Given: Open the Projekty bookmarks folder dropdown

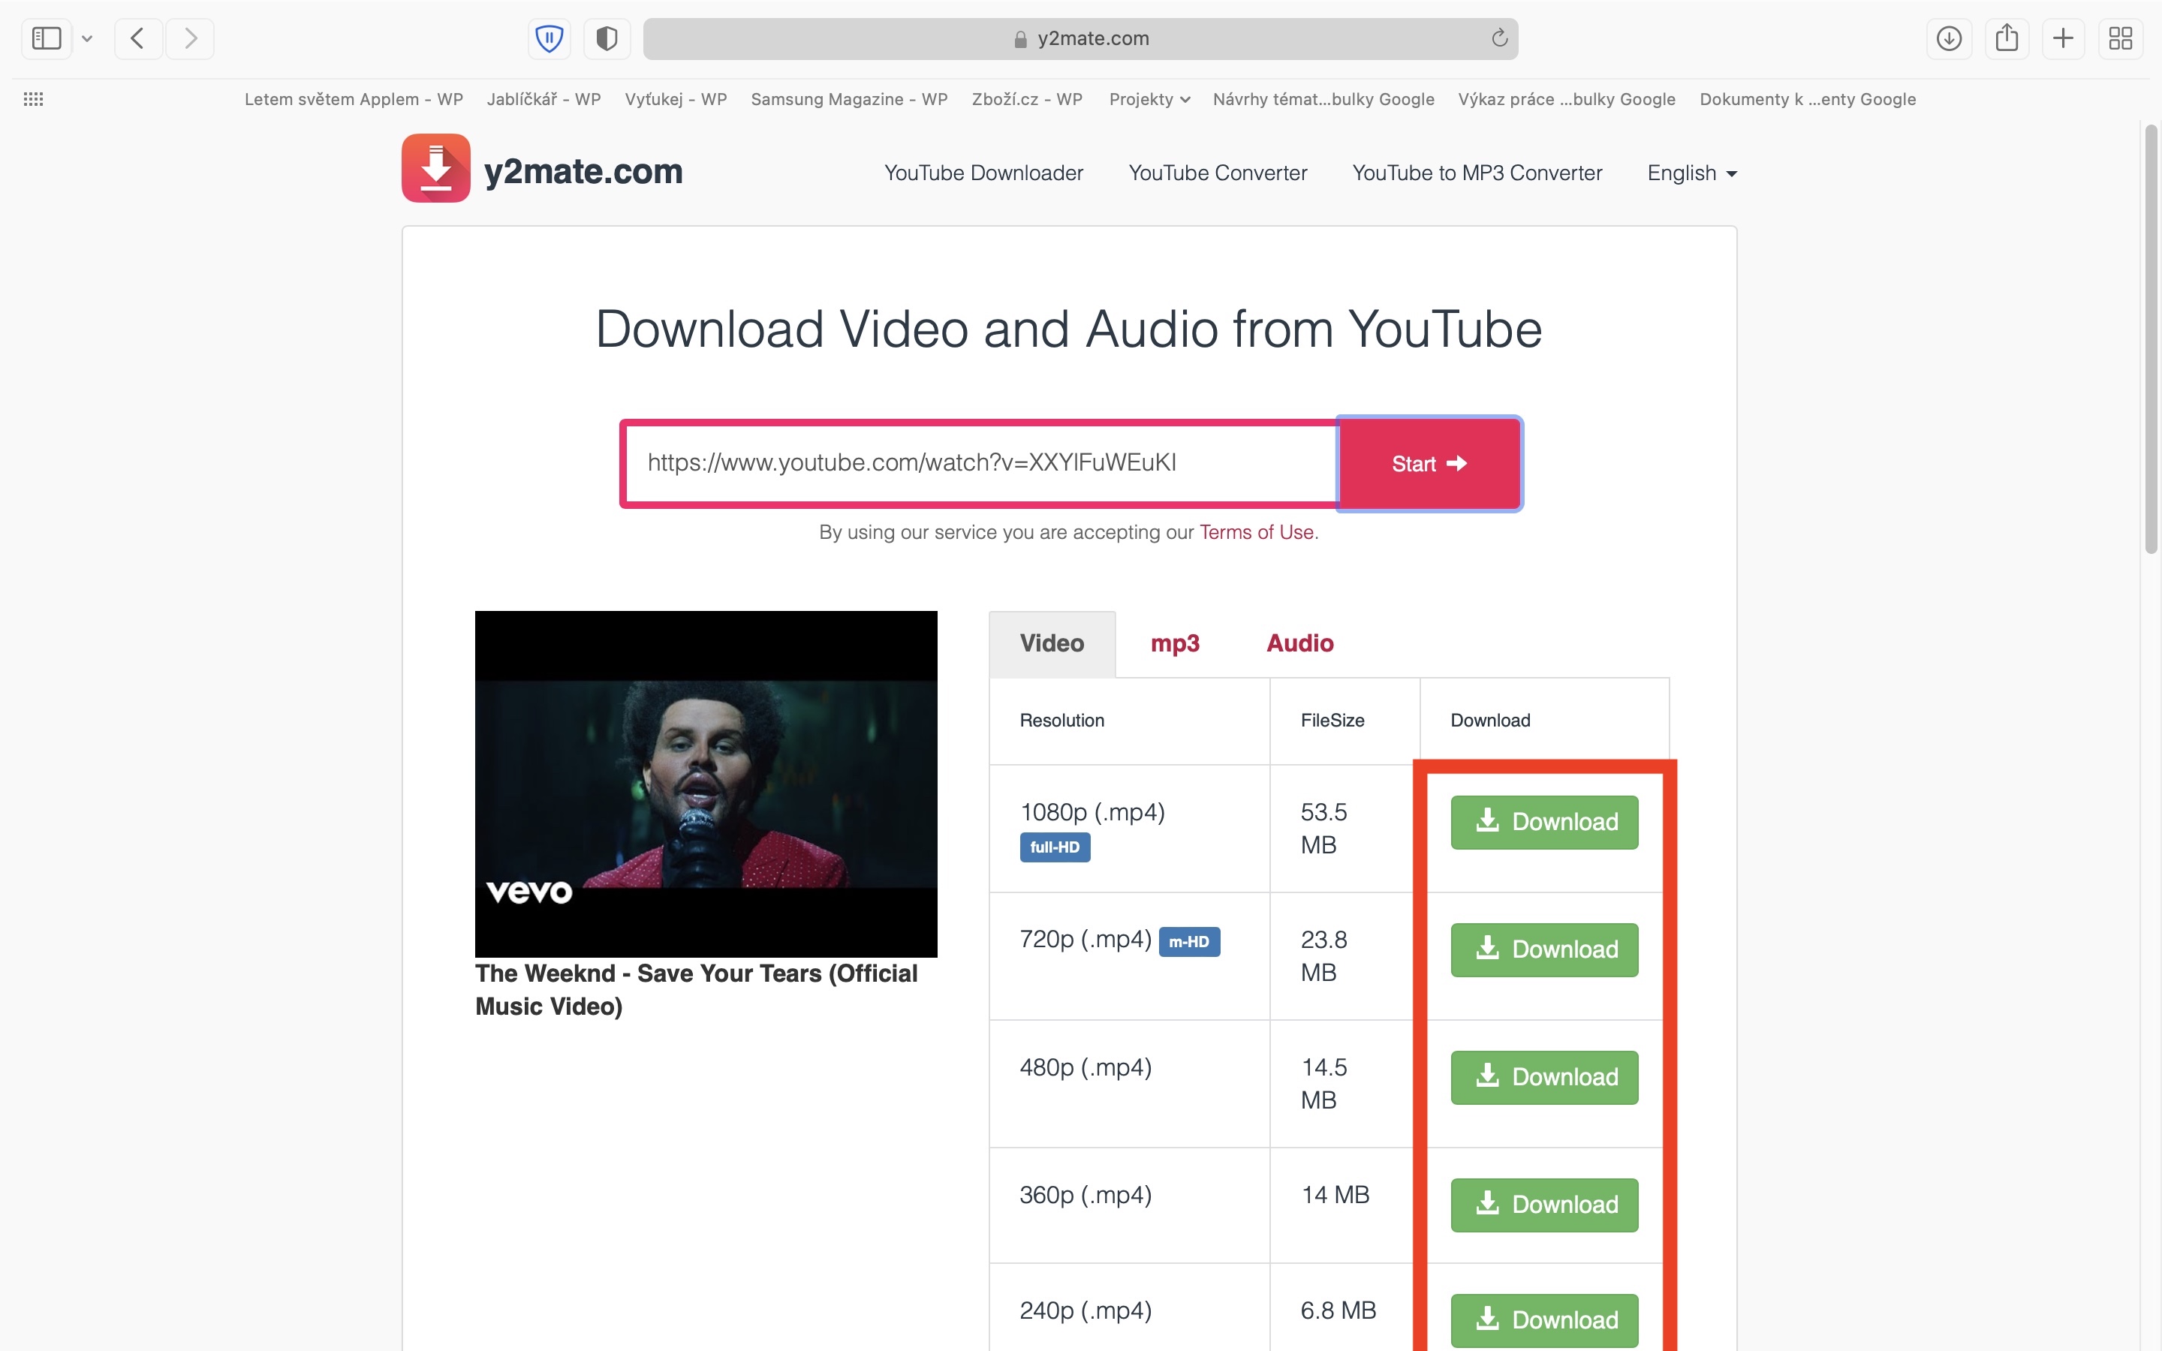Looking at the screenshot, I should click(x=1149, y=99).
